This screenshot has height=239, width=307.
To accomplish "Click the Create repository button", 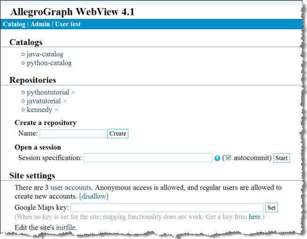I will [118, 134].
